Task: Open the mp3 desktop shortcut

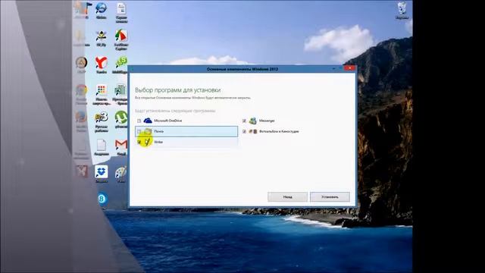Action: point(101,122)
